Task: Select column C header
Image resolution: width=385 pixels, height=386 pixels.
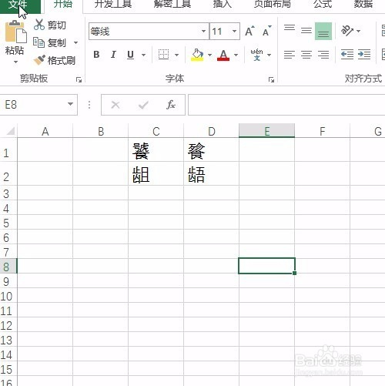Action: 156,131
